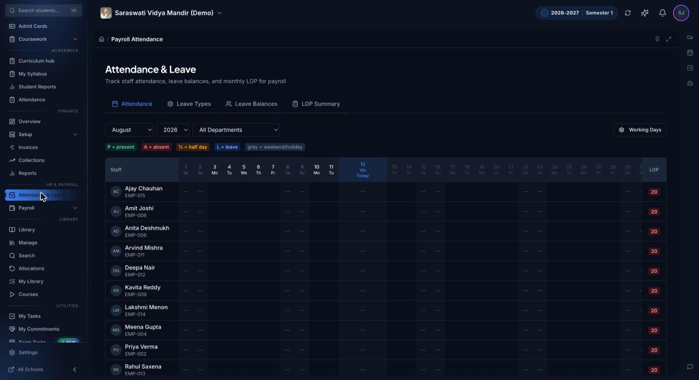This screenshot has height=380, width=699.
Task: Switch to Leave Types tab
Action: [x=189, y=104]
